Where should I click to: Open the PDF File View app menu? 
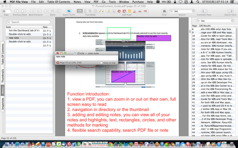pos(19,2)
